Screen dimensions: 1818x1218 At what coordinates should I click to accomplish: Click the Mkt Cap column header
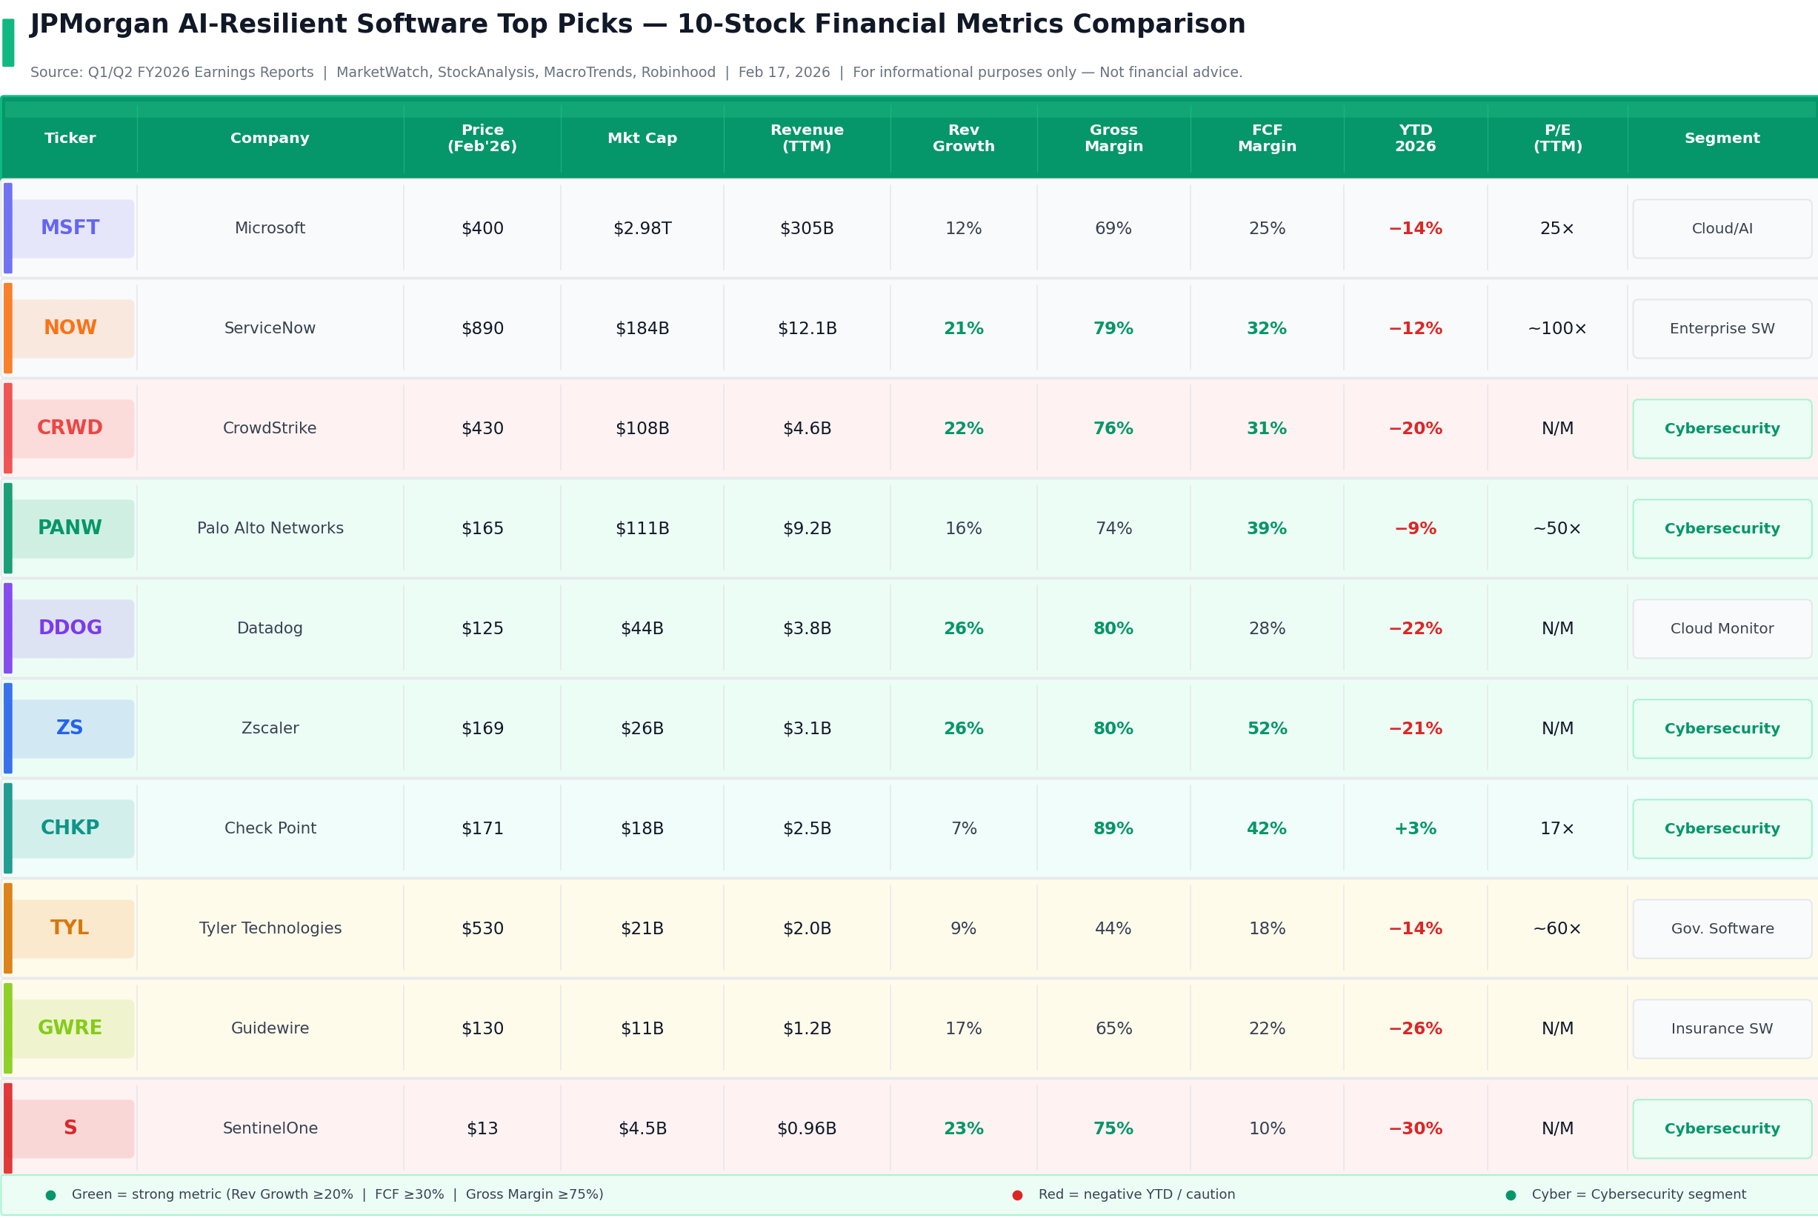pos(642,139)
